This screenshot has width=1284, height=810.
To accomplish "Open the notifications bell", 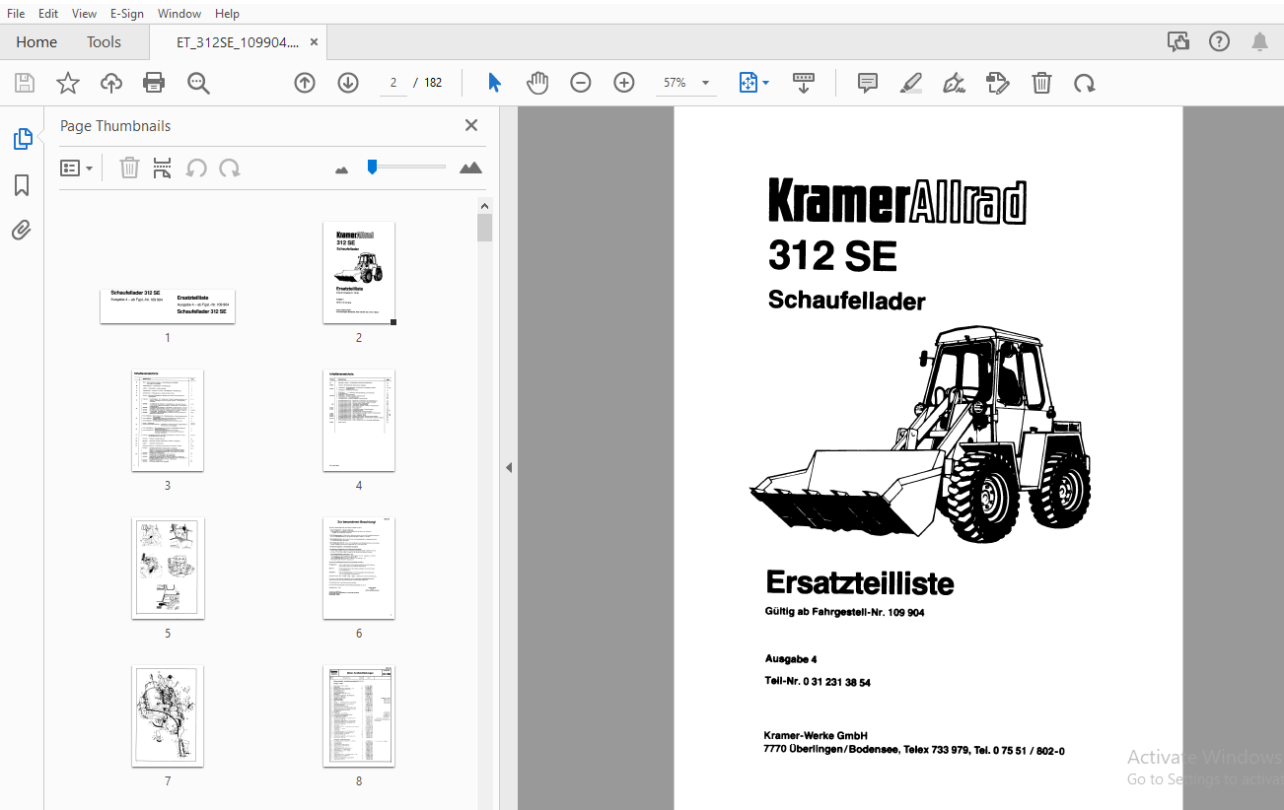I will 1260,41.
